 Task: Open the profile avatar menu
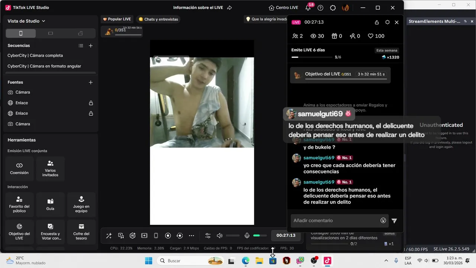click(345, 8)
